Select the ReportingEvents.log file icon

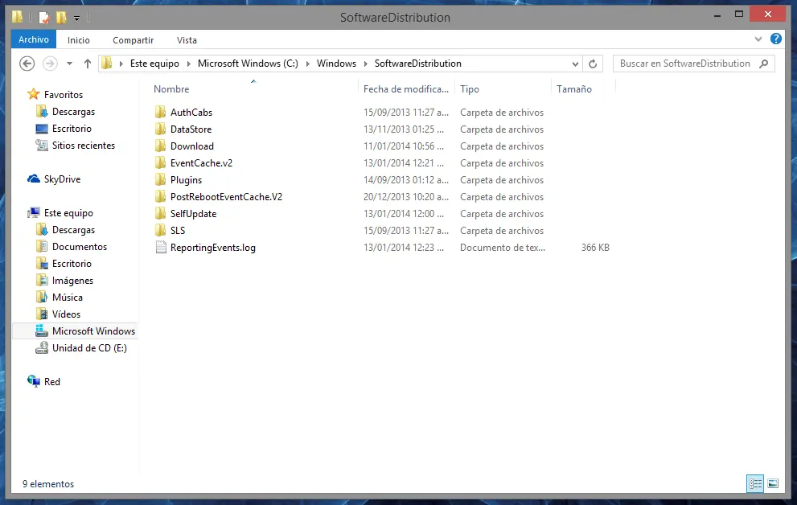click(x=161, y=247)
